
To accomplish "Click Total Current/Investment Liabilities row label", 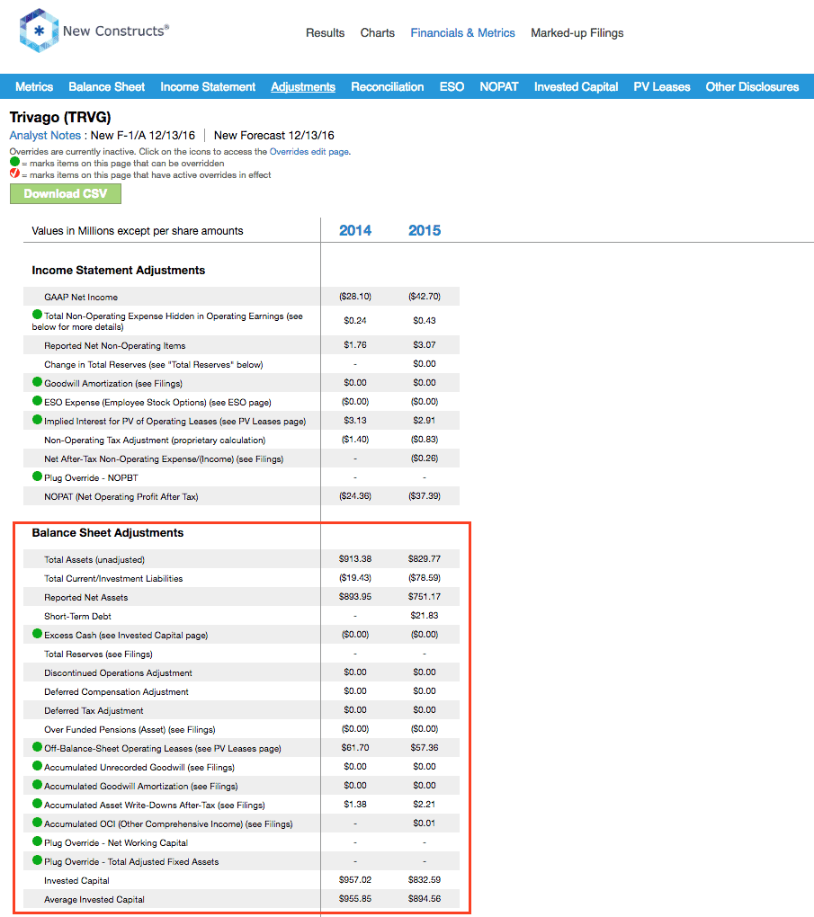I will [x=113, y=578].
